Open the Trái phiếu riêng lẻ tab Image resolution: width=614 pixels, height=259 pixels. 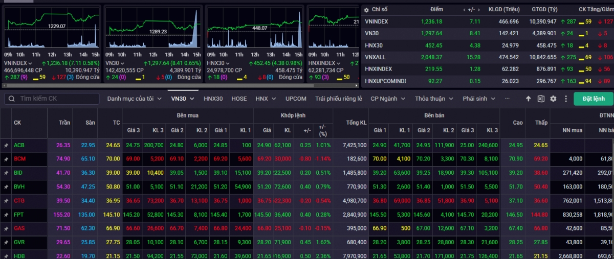339,99
